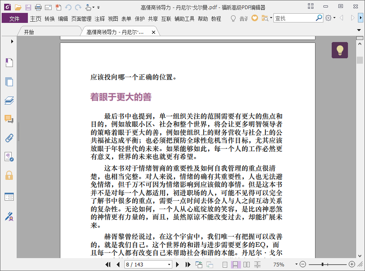Screen dimensions: 365x271
Task: Expand the folder search dropdown arrow
Action: point(271,18)
